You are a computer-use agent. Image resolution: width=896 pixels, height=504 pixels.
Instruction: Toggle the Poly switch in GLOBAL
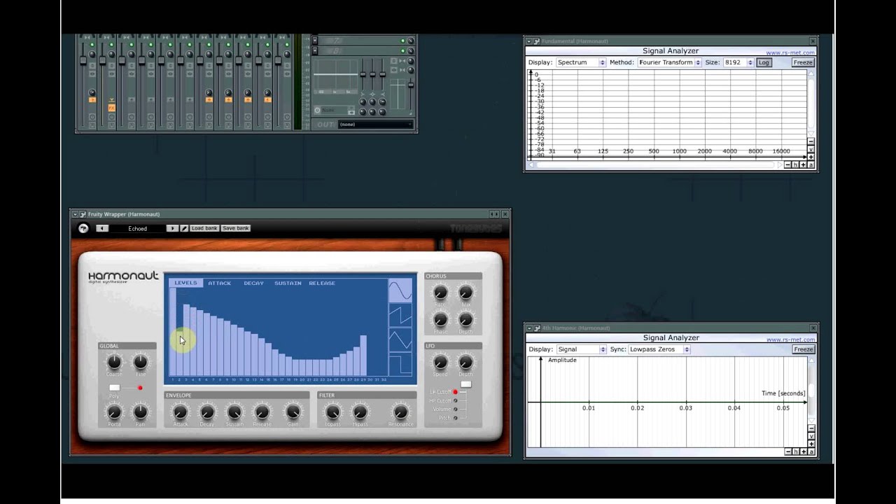(115, 387)
